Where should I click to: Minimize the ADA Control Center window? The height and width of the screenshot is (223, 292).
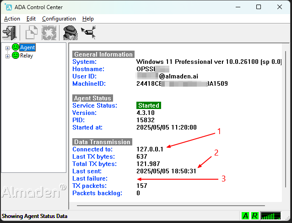point(238,7)
